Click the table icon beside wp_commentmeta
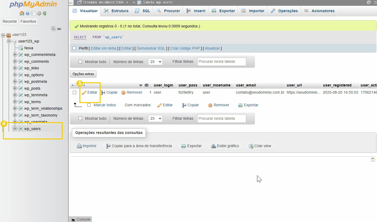 [x=21, y=55]
